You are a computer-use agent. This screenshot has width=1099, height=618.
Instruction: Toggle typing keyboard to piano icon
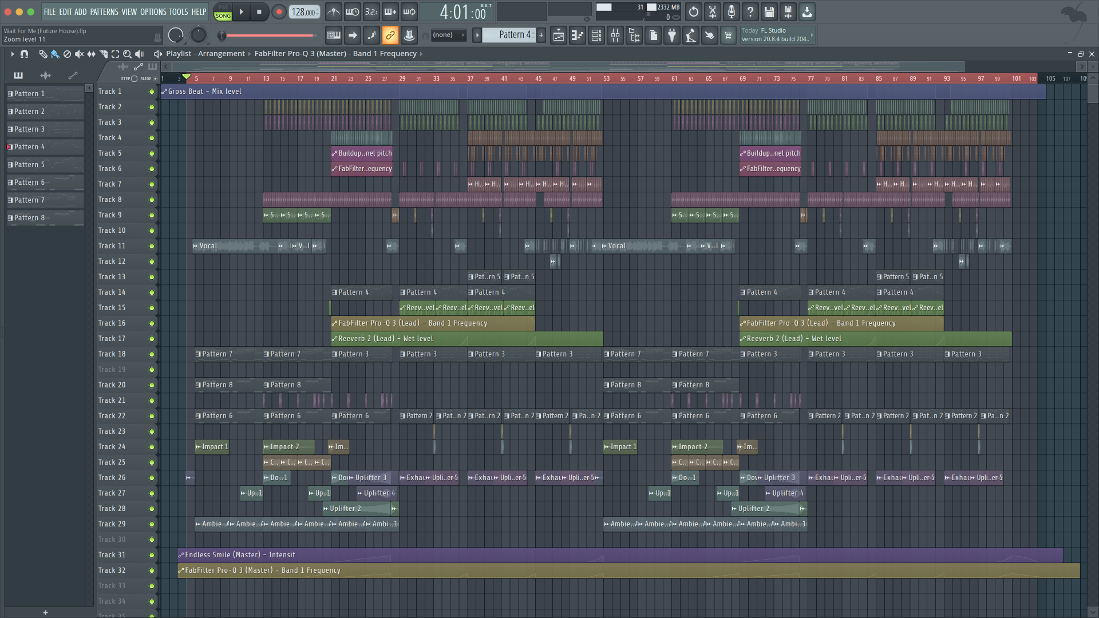point(334,35)
